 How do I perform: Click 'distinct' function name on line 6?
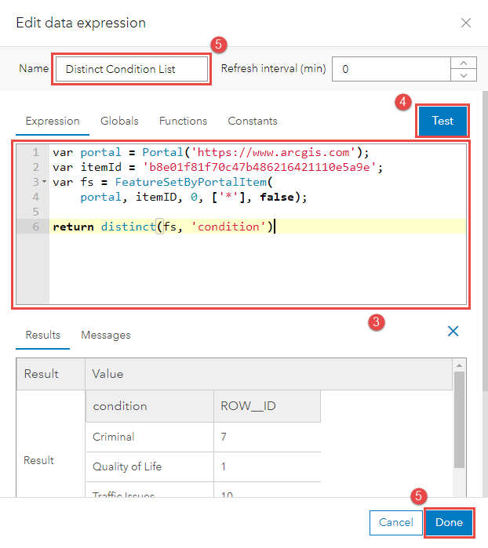[128, 227]
